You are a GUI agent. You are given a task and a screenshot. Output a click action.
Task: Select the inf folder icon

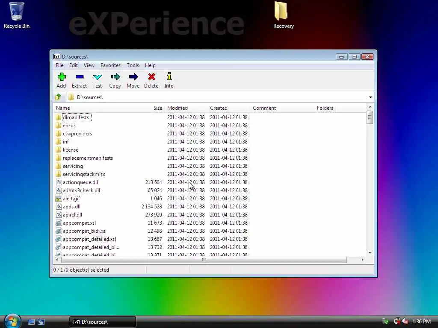pyautogui.click(x=58, y=142)
